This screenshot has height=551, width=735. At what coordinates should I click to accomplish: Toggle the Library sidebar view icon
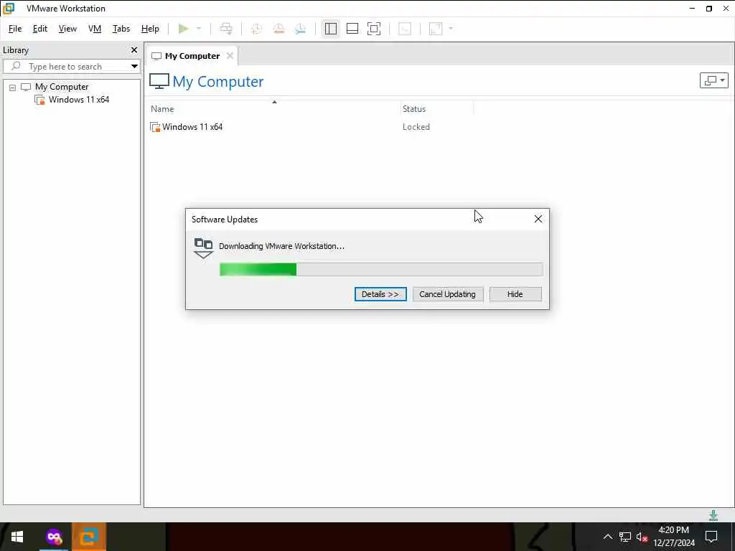pyautogui.click(x=330, y=29)
